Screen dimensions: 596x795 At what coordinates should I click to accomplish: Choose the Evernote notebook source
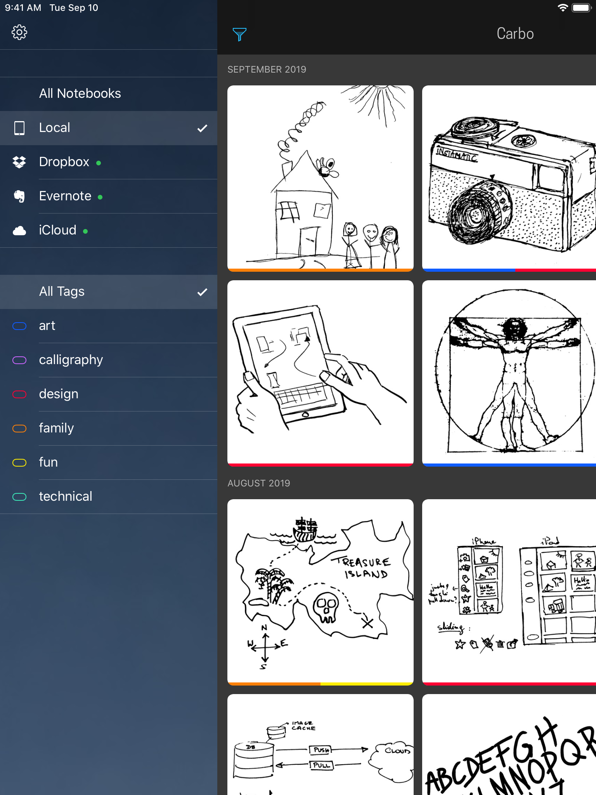[x=109, y=196]
